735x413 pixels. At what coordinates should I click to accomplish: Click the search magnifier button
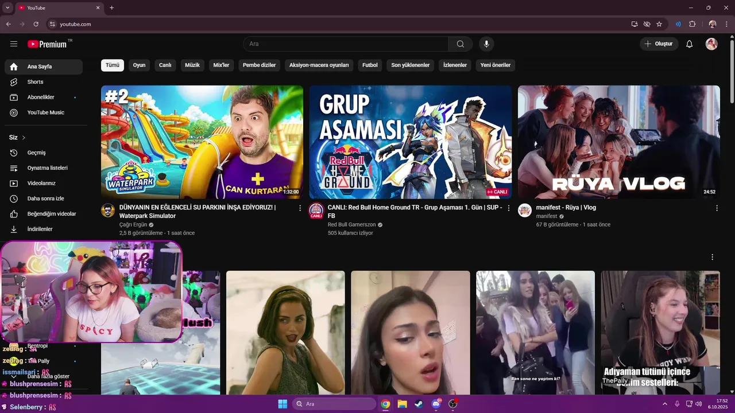click(461, 44)
